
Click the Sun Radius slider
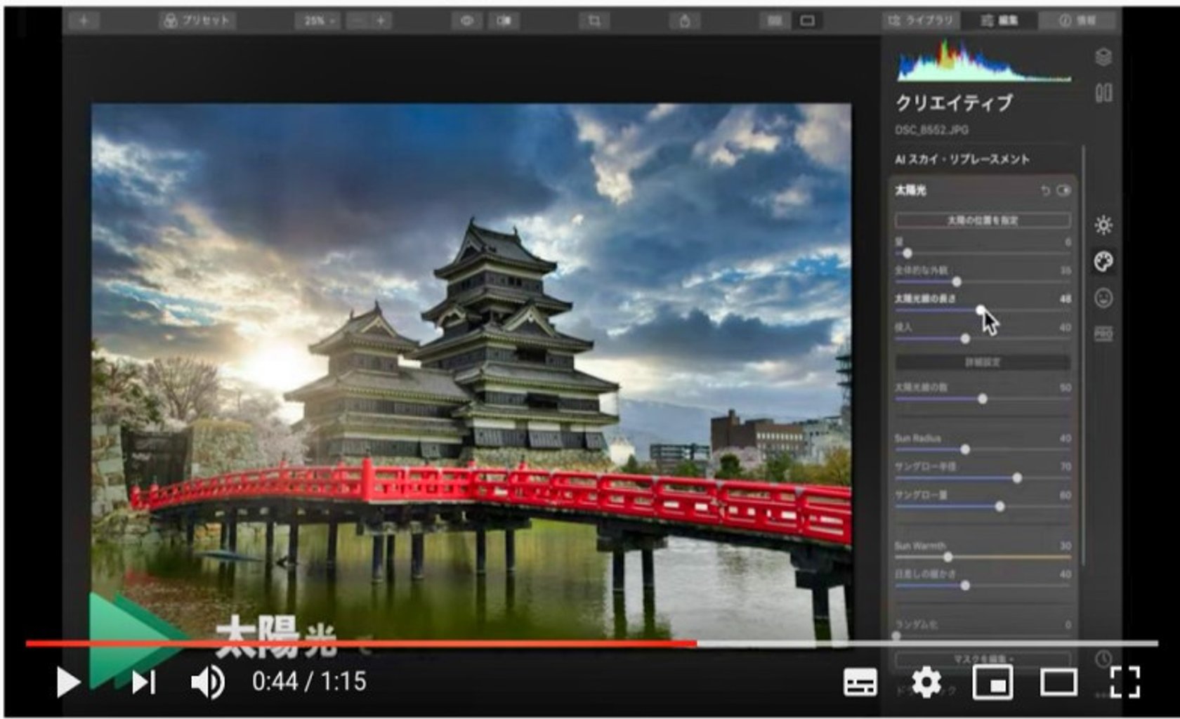click(x=983, y=449)
